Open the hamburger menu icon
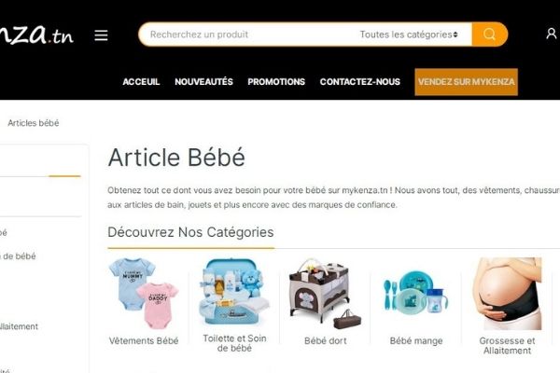The width and height of the screenshot is (560, 373). point(101,35)
